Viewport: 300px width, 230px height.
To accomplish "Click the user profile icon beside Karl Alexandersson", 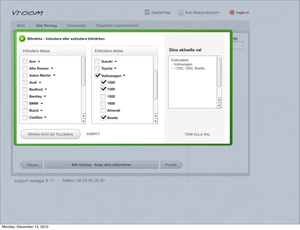I will [x=180, y=13].
